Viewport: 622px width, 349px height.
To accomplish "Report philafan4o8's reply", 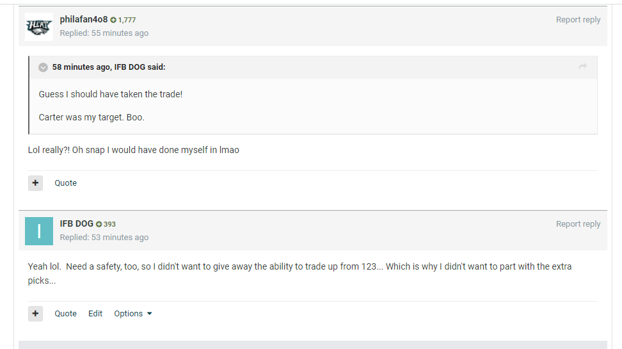I will tap(578, 20).
